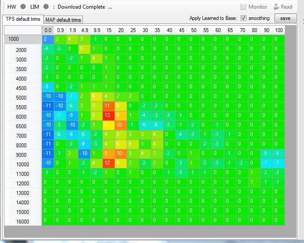Click cell -5 in row 9000 column 90

(267, 154)
